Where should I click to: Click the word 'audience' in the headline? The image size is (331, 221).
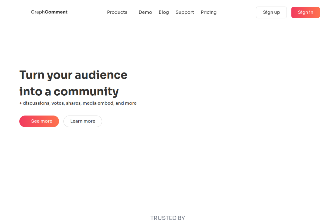101,75
